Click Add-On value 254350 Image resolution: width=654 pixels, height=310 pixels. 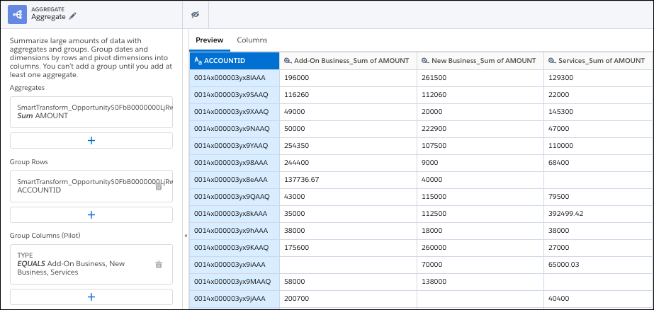click(x=348, y=146)
